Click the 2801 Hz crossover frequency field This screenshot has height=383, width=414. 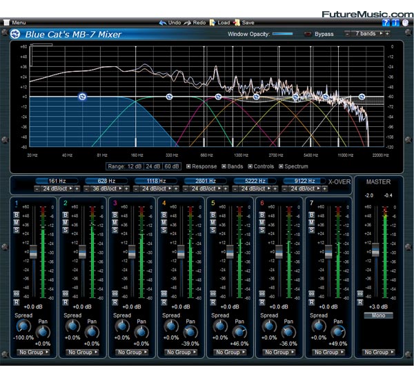click(206, 181)
